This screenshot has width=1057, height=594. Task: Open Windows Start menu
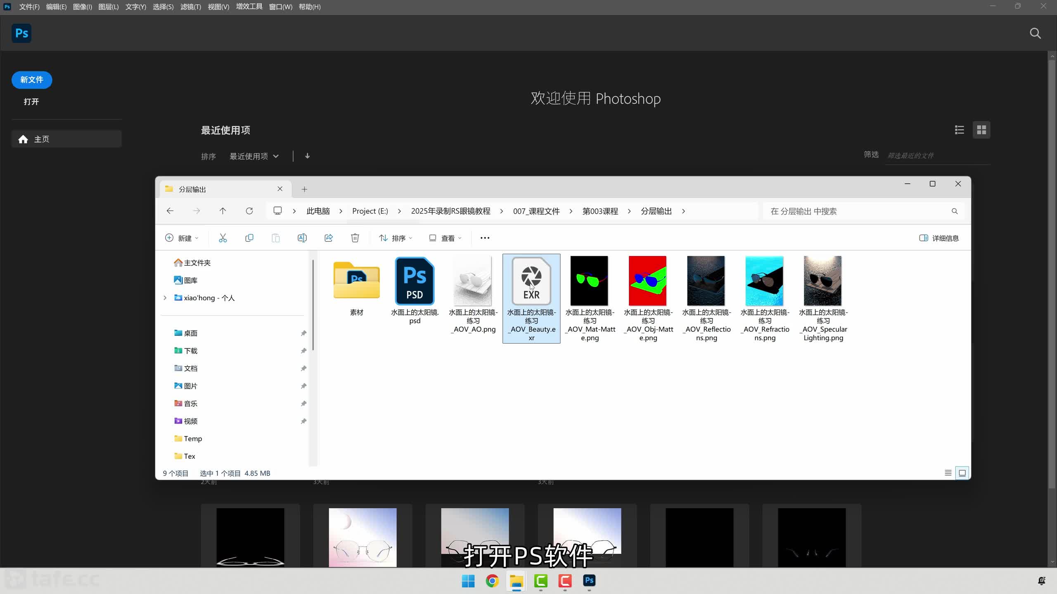[468, 581]
